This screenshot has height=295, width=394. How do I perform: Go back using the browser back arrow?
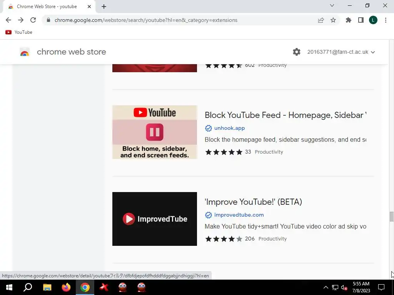[x=8, y=20]
